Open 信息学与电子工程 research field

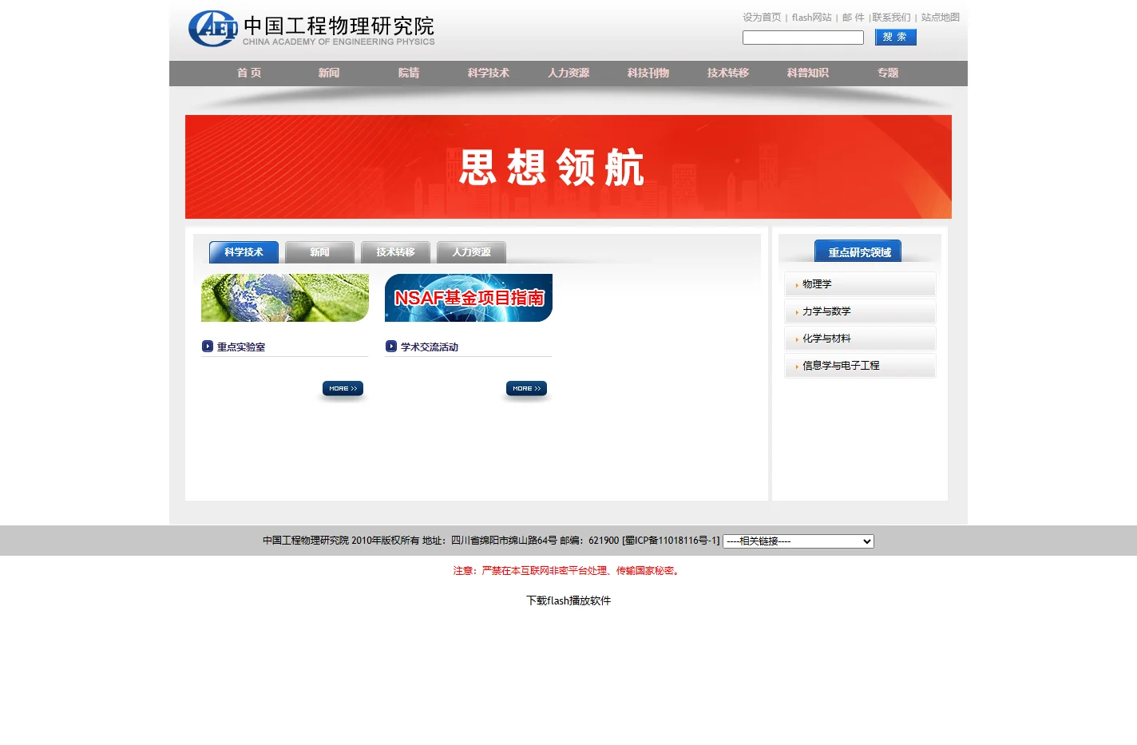841,366
